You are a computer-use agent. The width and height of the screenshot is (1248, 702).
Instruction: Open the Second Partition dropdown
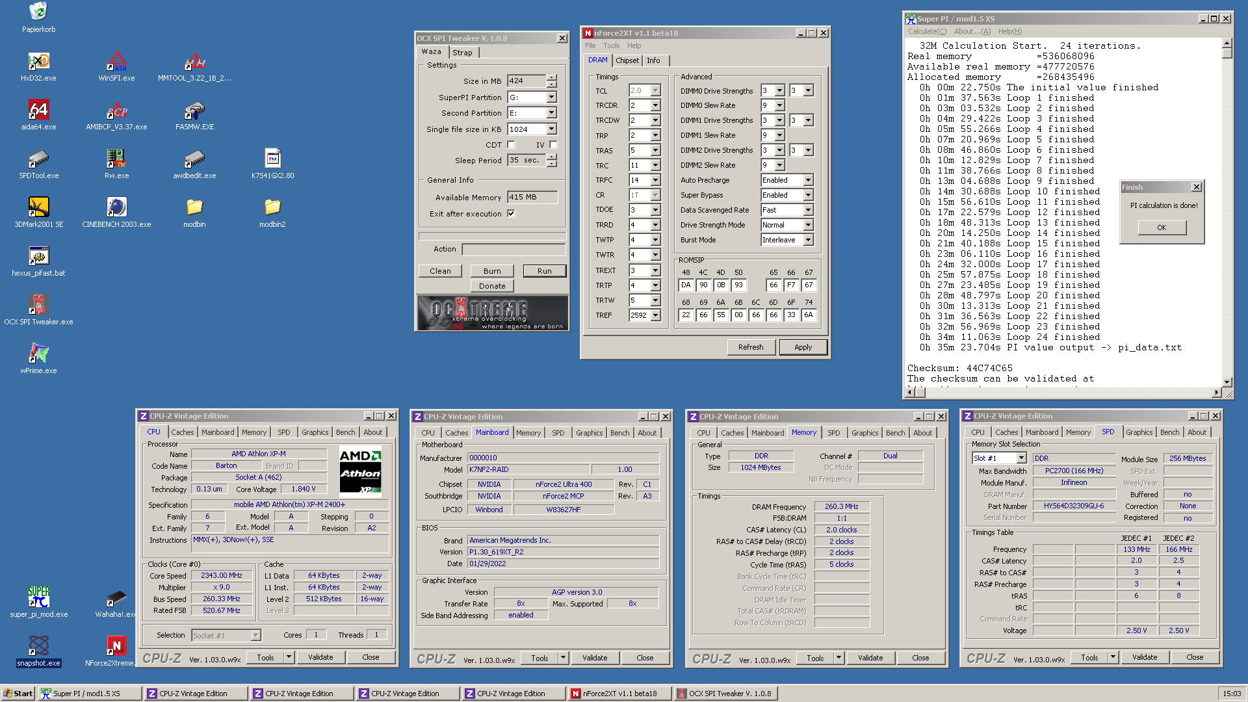pos(551,113)
